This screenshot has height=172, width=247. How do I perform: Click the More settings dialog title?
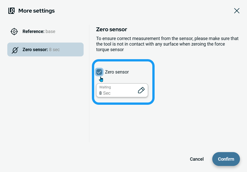tap(37, 11)
